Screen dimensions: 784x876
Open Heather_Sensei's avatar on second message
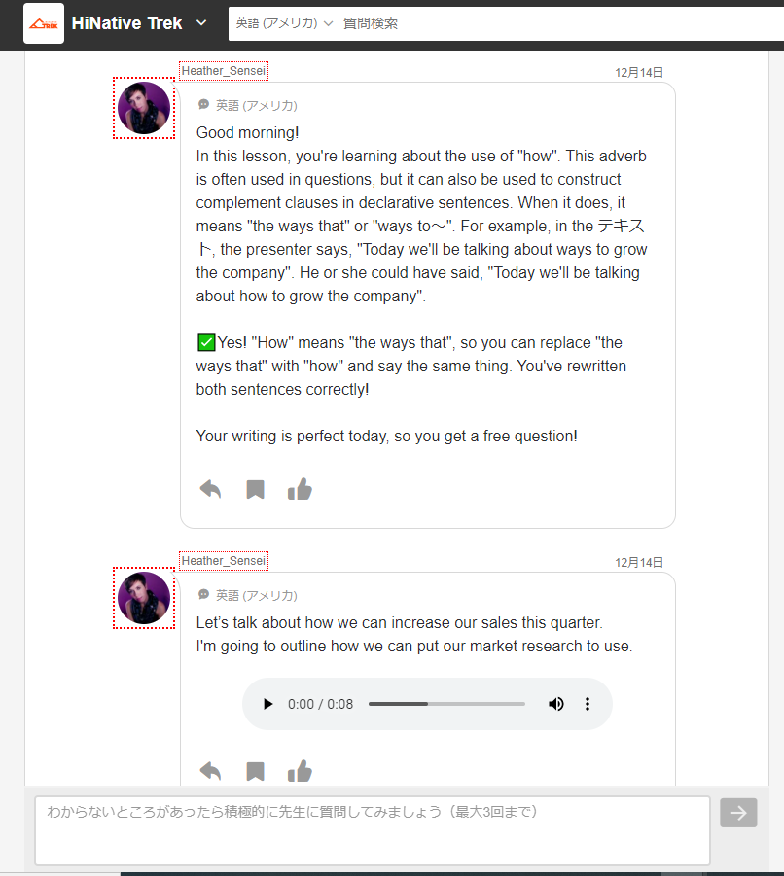[144, 598]
